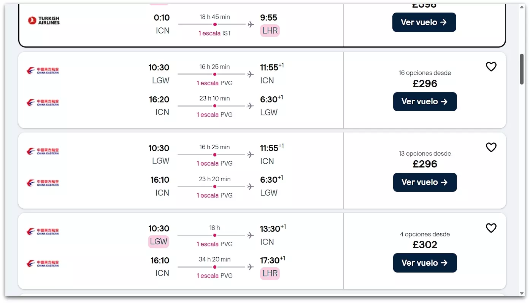This screenshot has height=303, width=530.
Task: Click China Eastern logo on 23 h 20 min flight
Action: coord(43,183)
